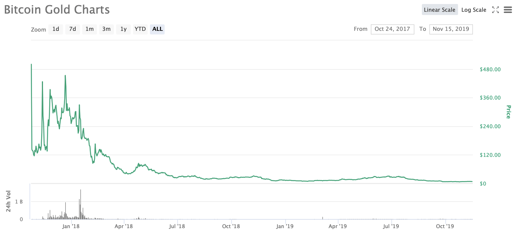Image resolution: width=517 pixels, height=234 pixels.
Task: Edit the From date field Oct 24, 2017
Action: click(x=392, y=29)
